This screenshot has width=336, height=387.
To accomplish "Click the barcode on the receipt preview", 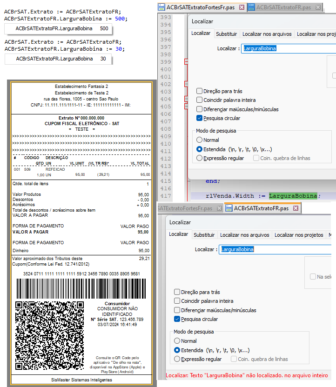I will click(81, 288).
